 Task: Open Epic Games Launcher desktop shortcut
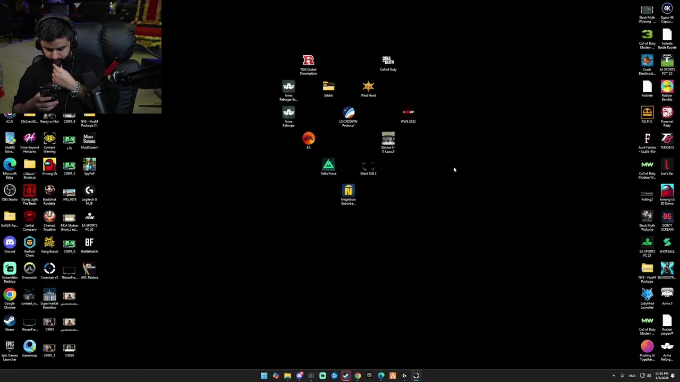10,351
